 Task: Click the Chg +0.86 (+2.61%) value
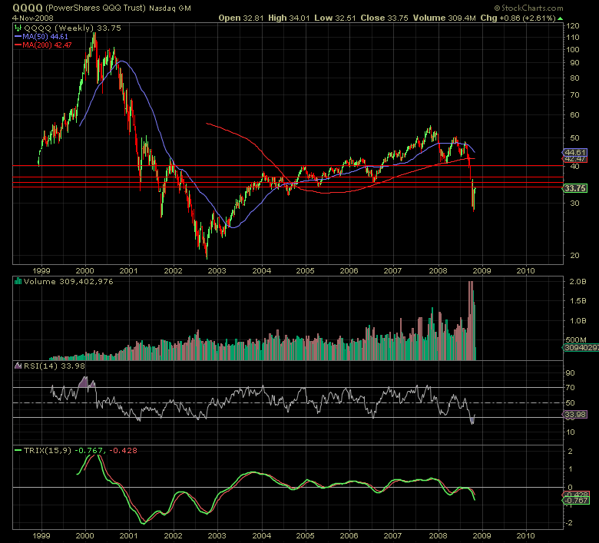518,18
